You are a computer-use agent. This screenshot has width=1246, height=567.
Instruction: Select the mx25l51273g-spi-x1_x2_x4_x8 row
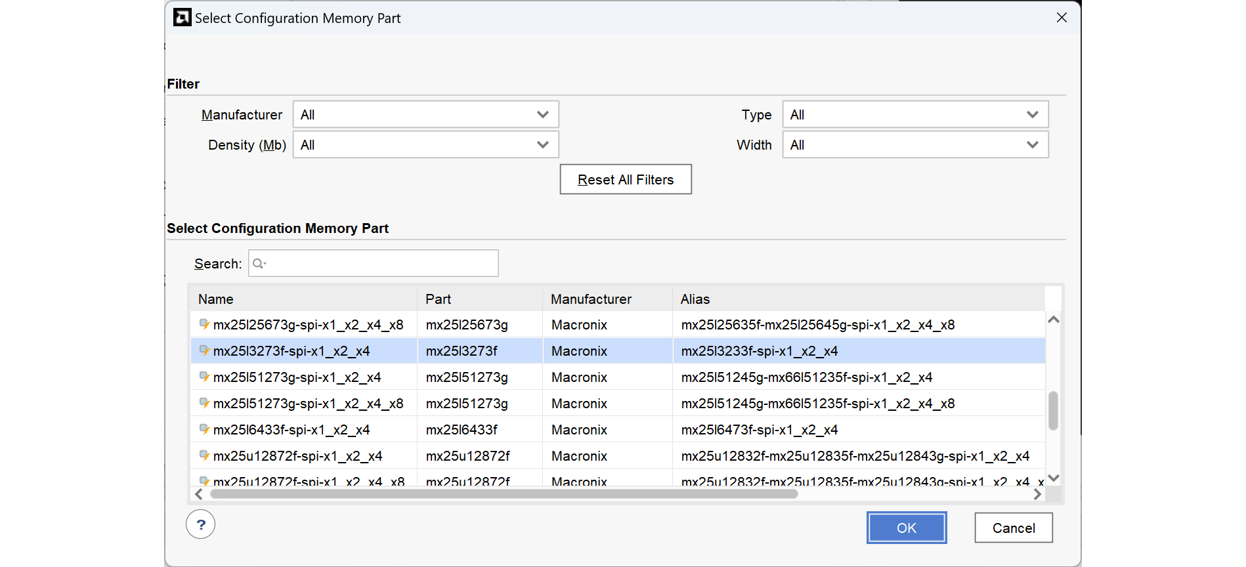coord(309,404)
